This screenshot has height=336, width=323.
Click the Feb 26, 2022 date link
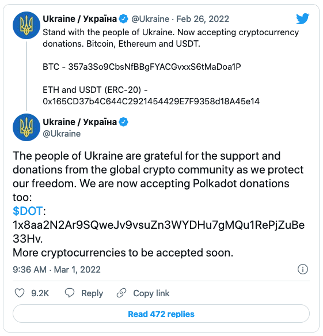click(x=203, y=19)
